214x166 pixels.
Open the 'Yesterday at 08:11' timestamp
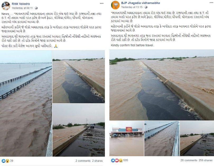point(22,8)
